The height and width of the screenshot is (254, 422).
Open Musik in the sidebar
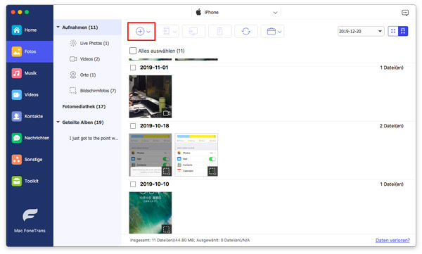point(30,73)
